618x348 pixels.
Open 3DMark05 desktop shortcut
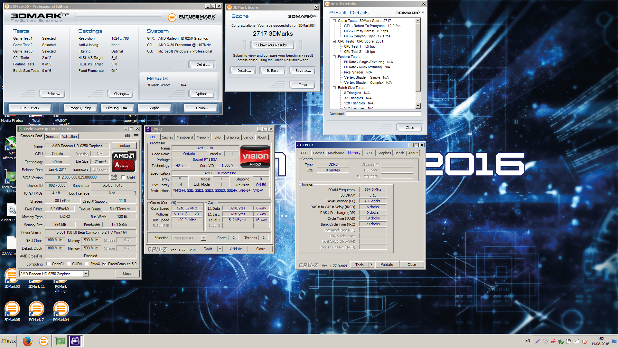[12, 311]
